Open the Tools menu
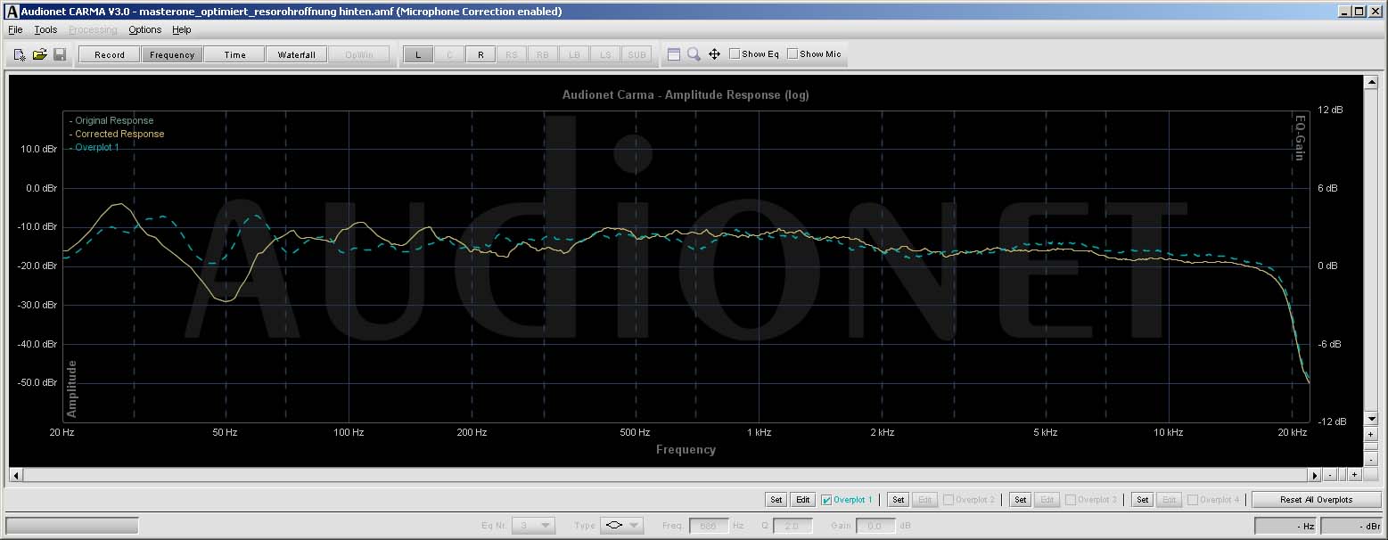The height and width of the screenshot is (540, 1388). [45, 29]
